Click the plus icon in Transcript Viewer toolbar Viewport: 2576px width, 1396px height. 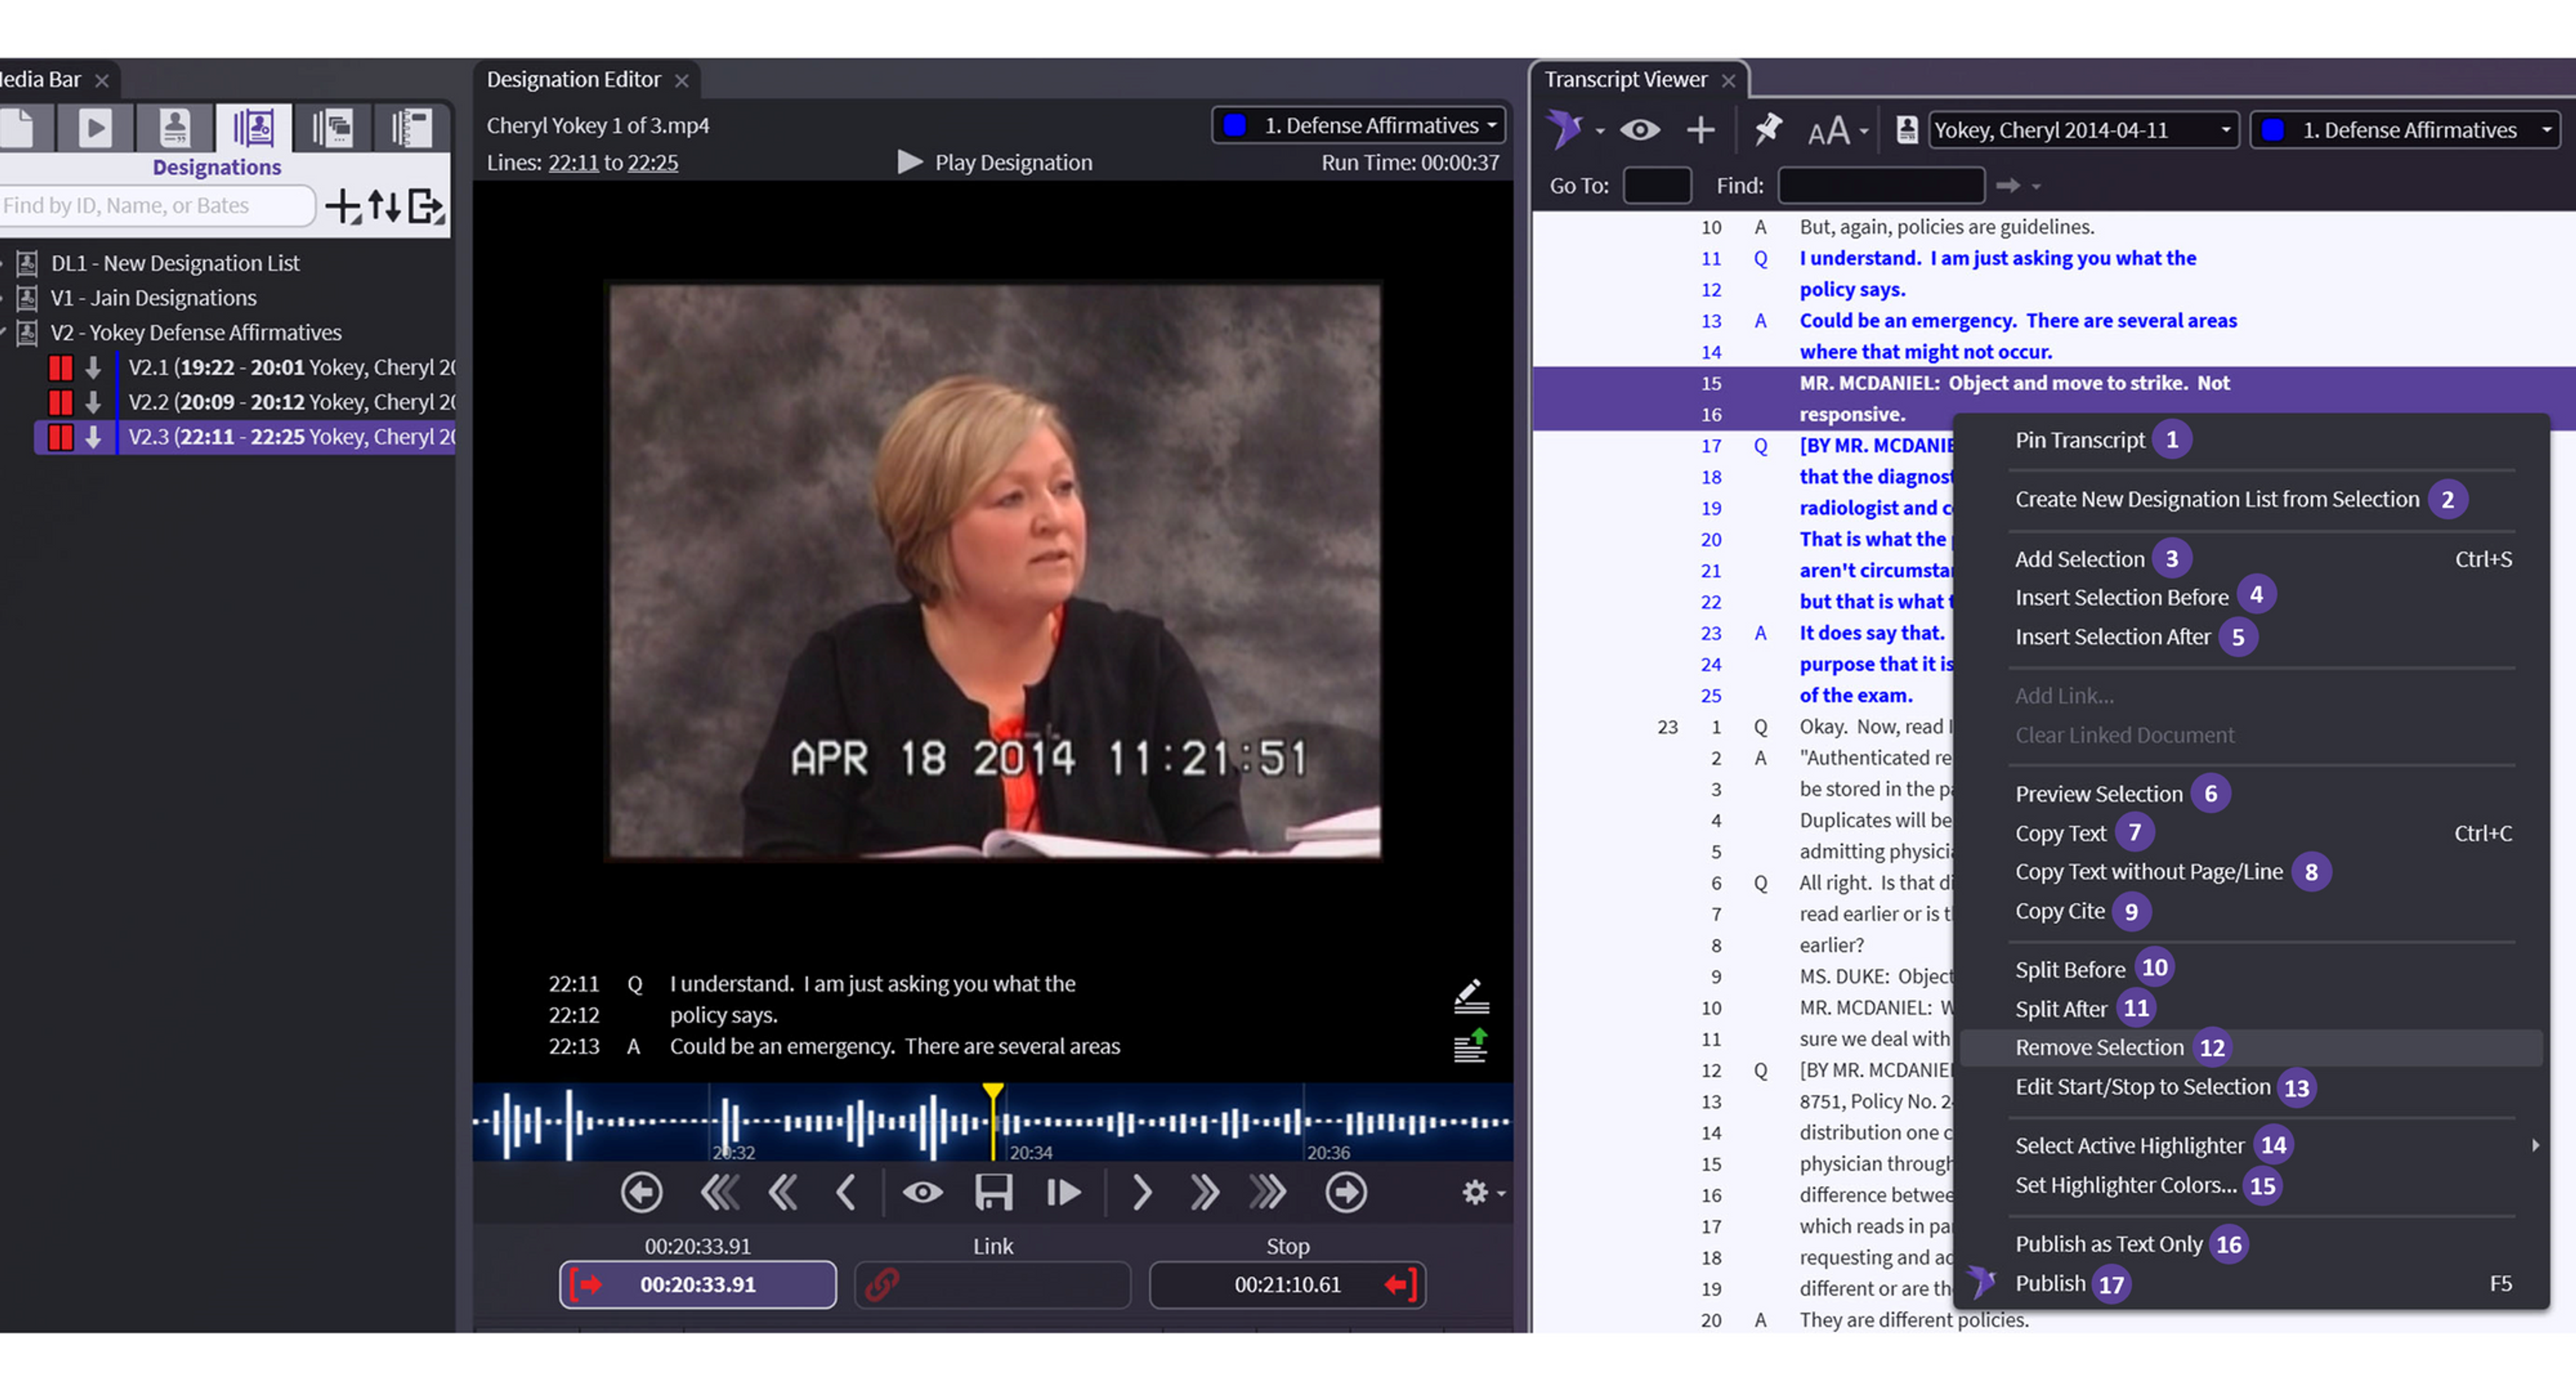point(1700,129)
